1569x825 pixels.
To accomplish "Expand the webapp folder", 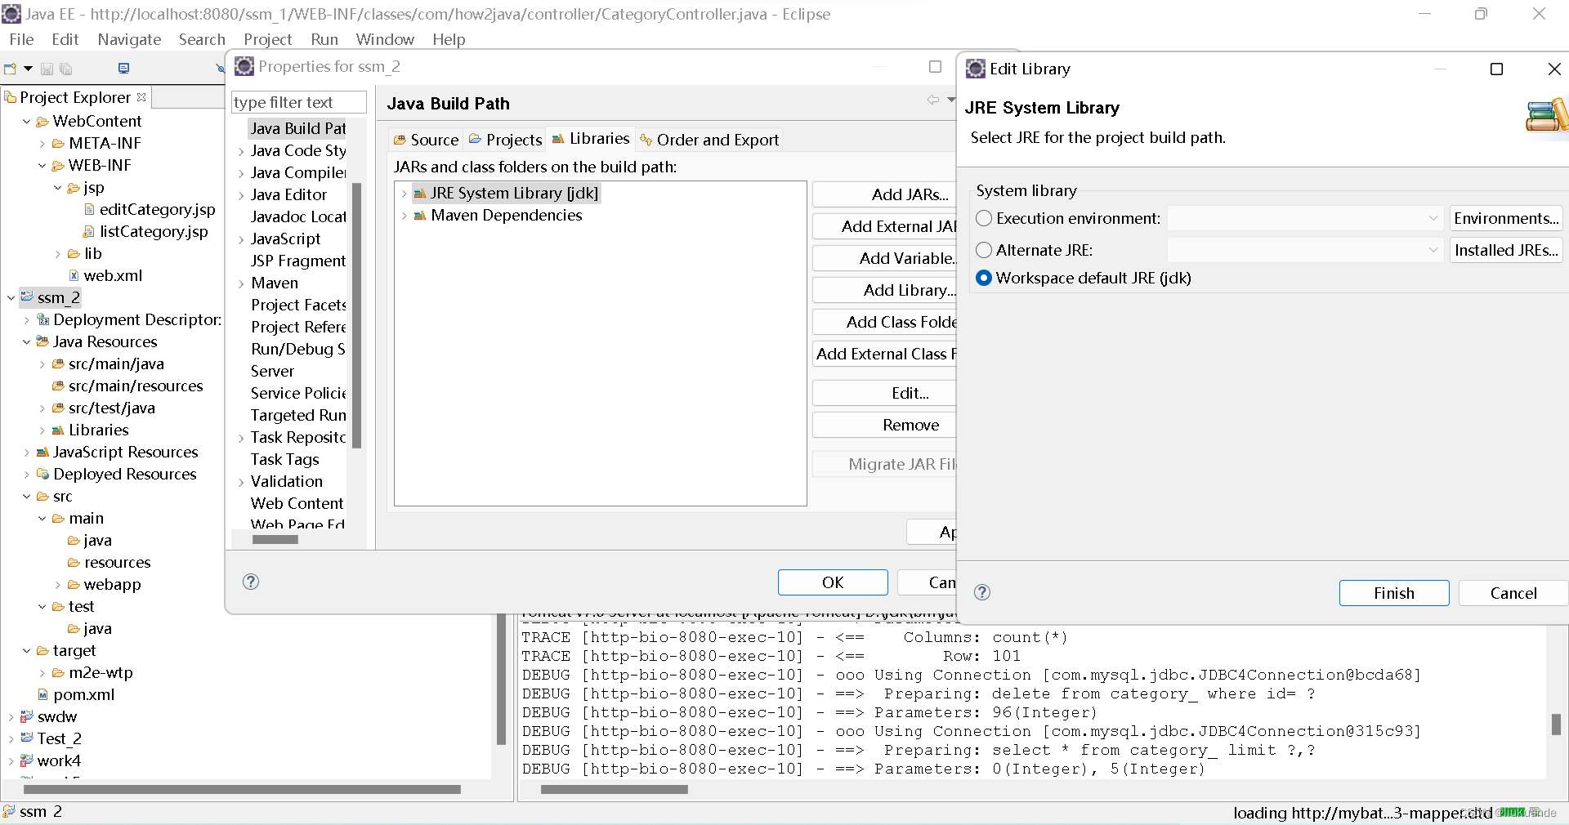I will tap(58, 585).
